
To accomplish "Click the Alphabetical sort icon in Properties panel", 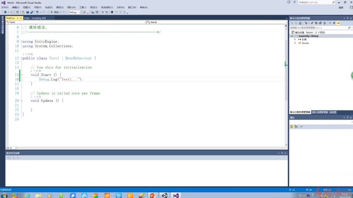I will coord(296,126).
